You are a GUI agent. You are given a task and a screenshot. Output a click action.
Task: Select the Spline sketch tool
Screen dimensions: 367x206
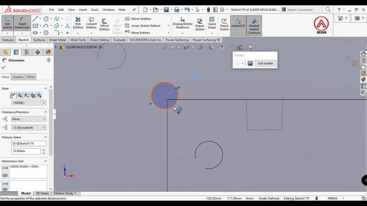(57, 19)
